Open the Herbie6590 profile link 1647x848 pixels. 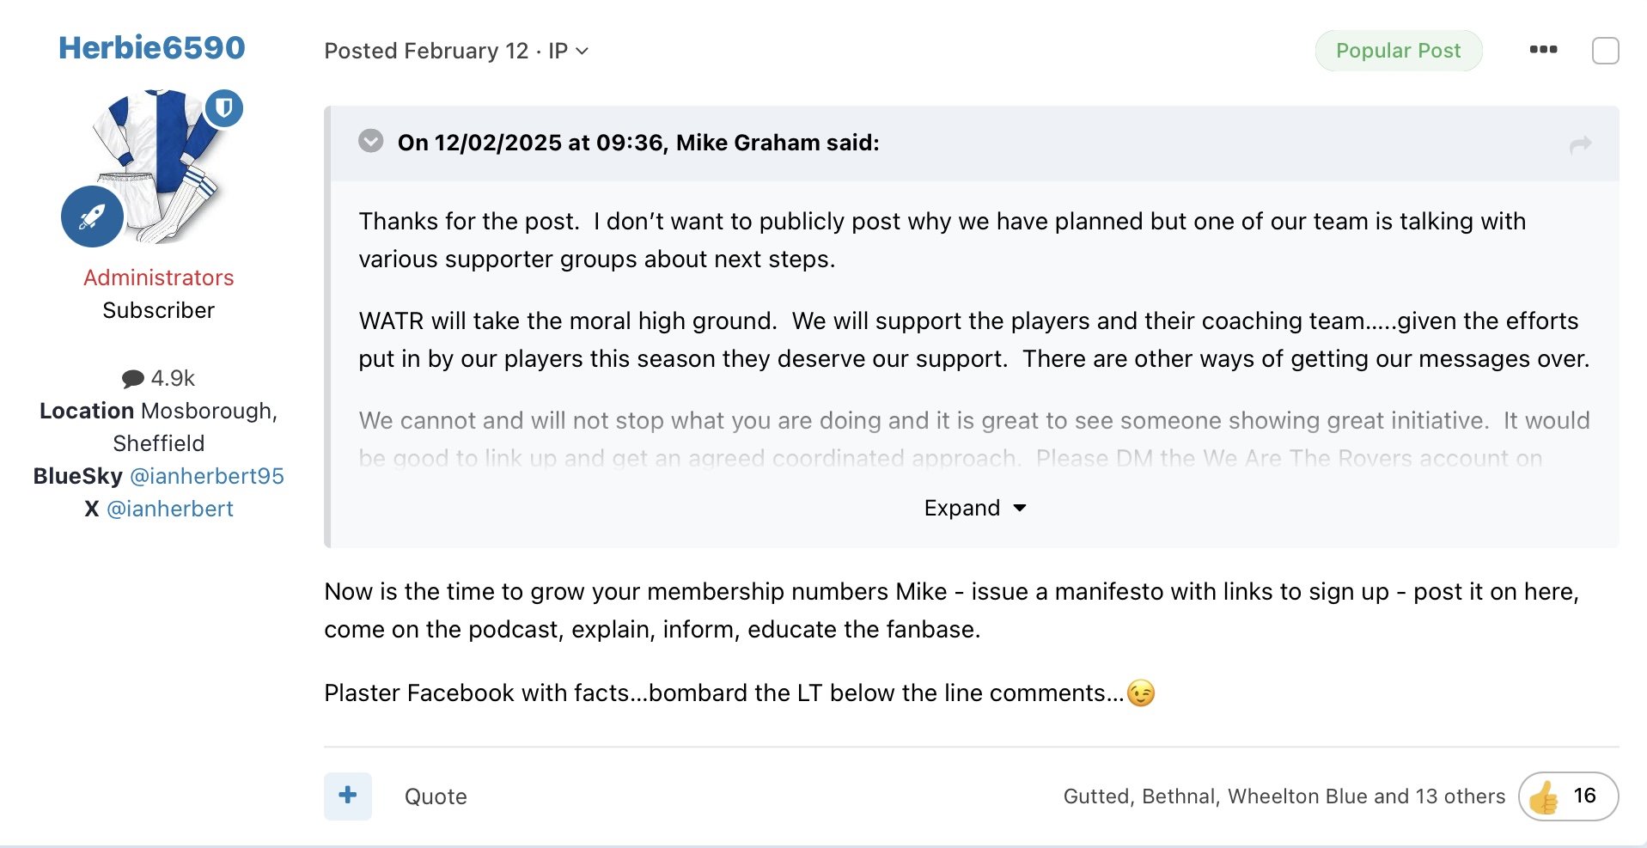(152, 47)
